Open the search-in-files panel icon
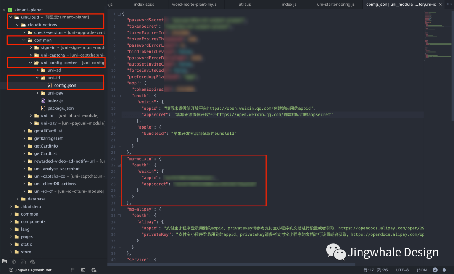Screen dimensions: 454x274 coord(24,261)
